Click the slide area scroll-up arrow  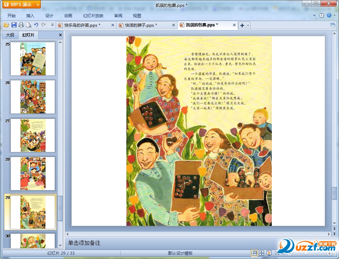334,33
